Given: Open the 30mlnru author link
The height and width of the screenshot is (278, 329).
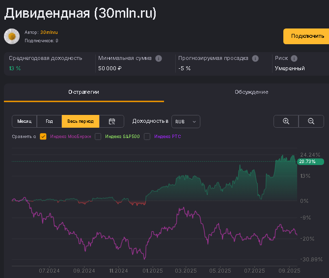Looking at the screenshot, I should [x=49, y=32].
